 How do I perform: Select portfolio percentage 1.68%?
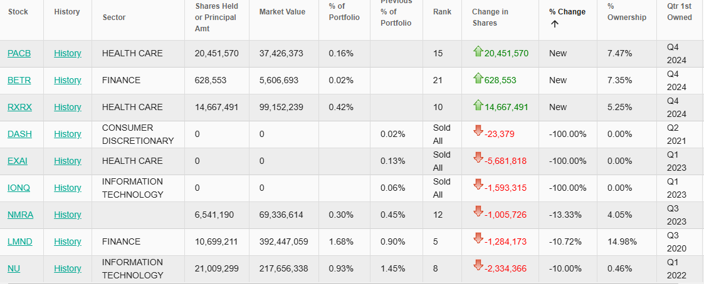pyautogui.click(x=341, y=241)
